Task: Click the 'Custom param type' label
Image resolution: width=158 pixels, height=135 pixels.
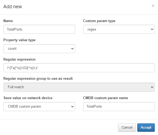Action: click(x=99, y=21)
